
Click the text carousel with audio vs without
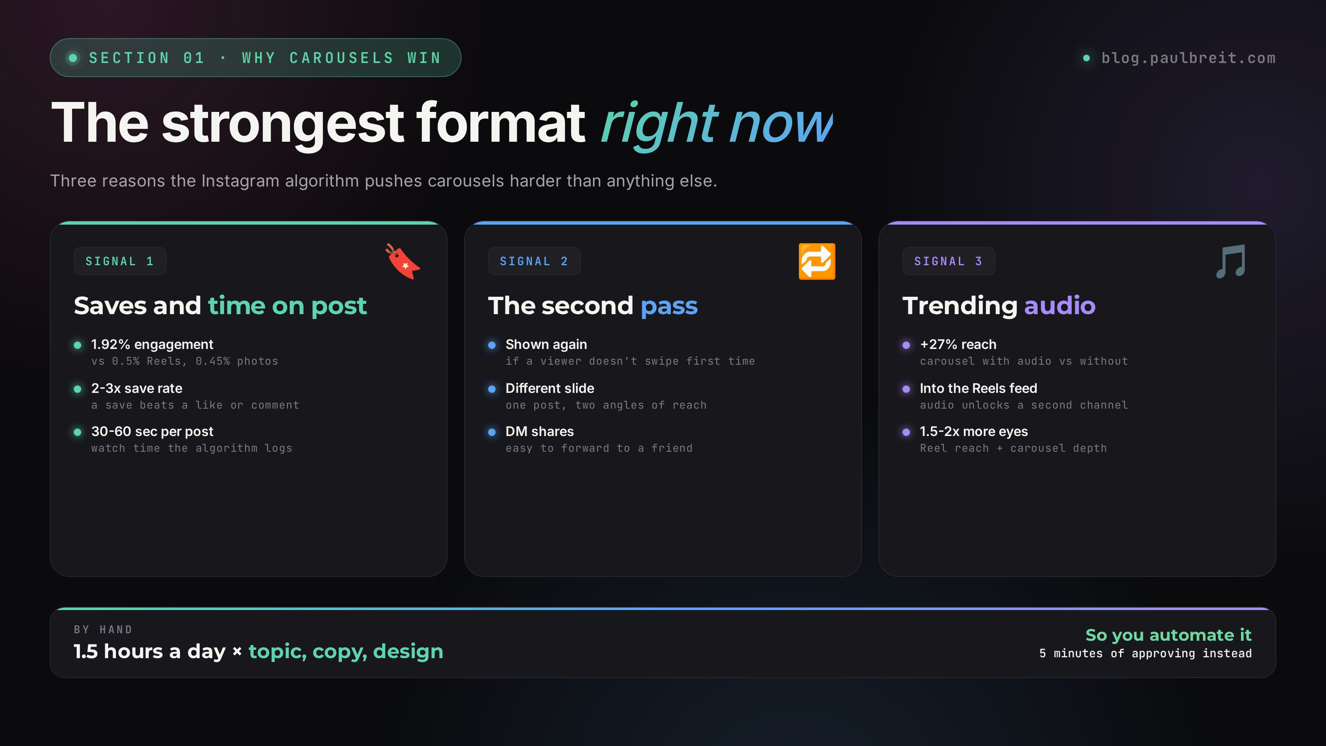point(1024,361)
